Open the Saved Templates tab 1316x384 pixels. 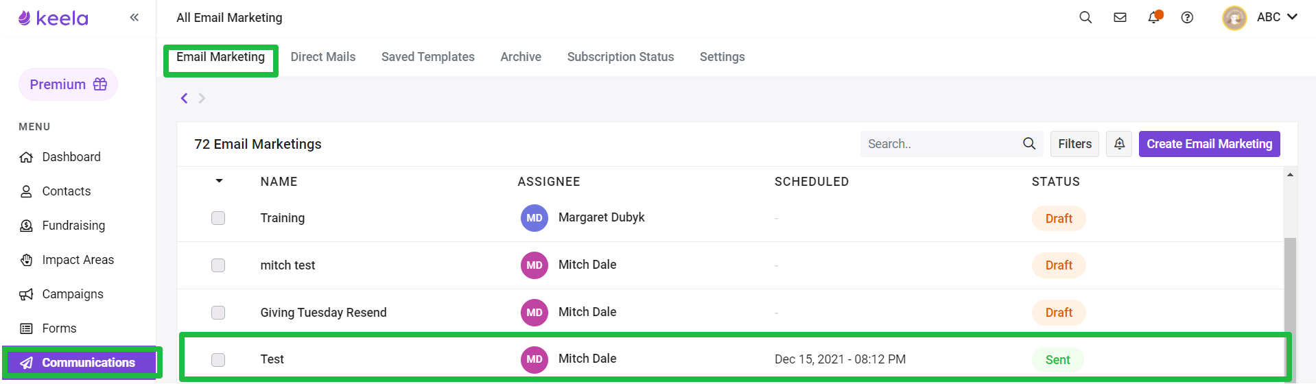tap(428, 57)
